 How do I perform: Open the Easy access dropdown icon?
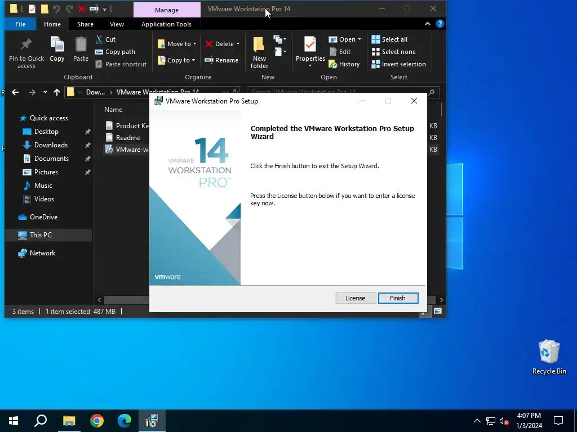(279, 52)
